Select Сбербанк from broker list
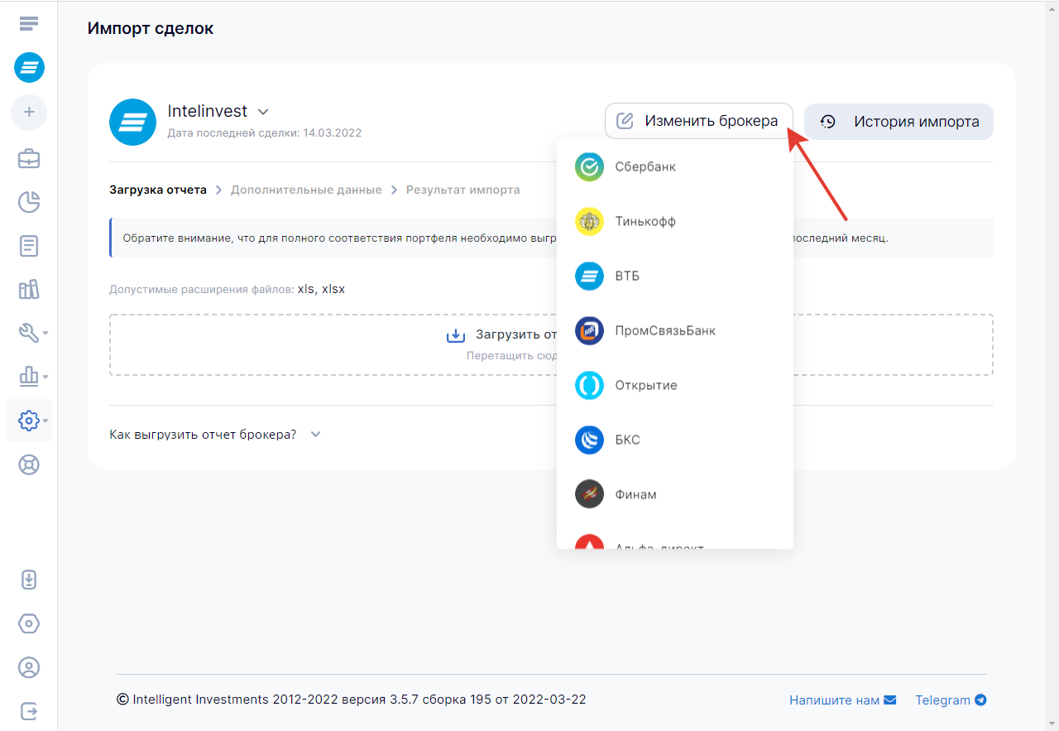 pyautogui.click(x=645, y=167)
